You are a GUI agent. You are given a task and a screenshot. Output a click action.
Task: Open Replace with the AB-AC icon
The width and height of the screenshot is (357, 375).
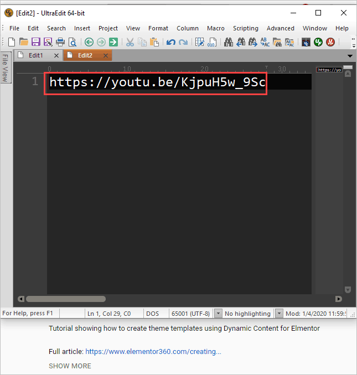265,42
